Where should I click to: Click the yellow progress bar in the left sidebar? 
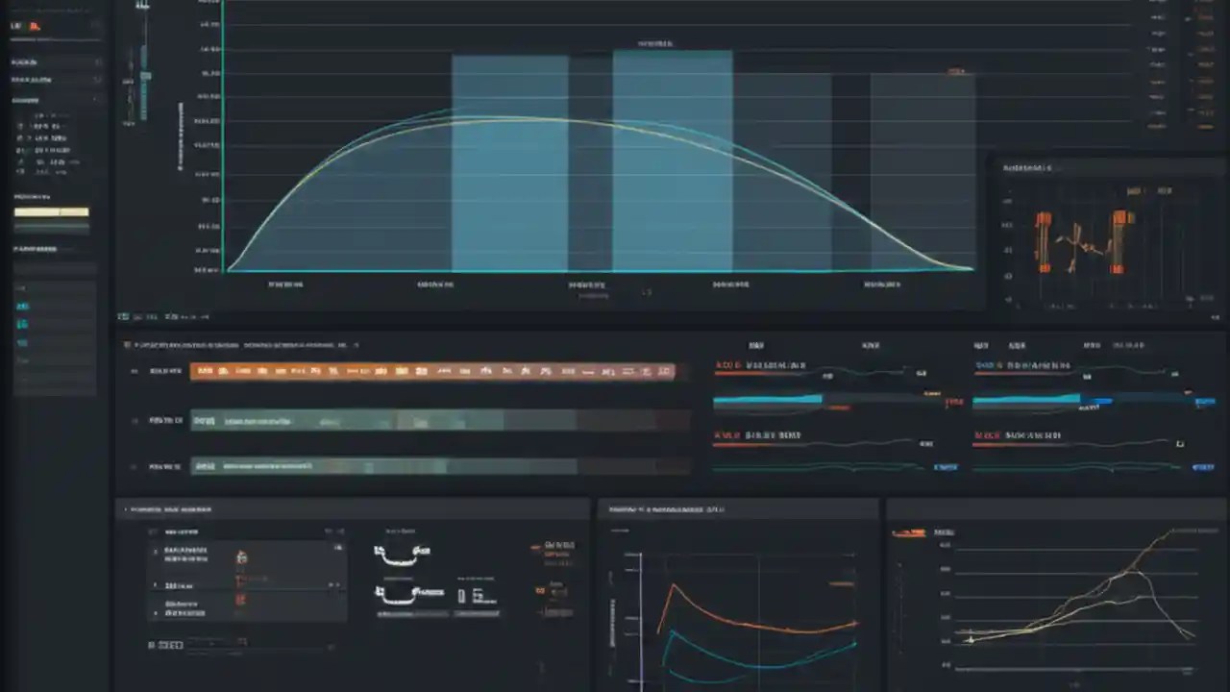coord(52,213)
